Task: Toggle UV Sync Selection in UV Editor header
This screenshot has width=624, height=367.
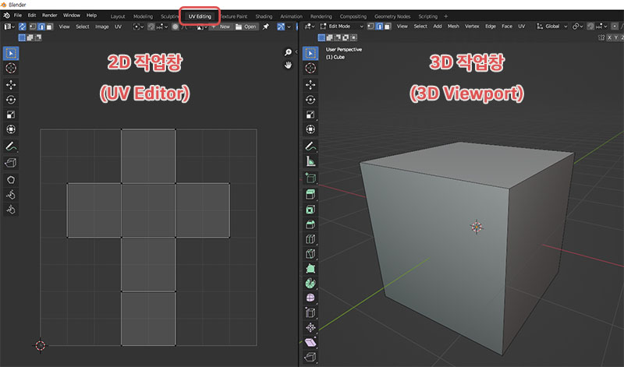Action: [x=23, y=26]
